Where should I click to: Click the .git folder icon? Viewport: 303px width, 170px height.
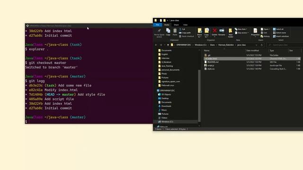pos(205,55)
